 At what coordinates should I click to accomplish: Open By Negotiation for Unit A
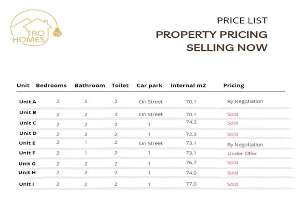click(245, 101)
